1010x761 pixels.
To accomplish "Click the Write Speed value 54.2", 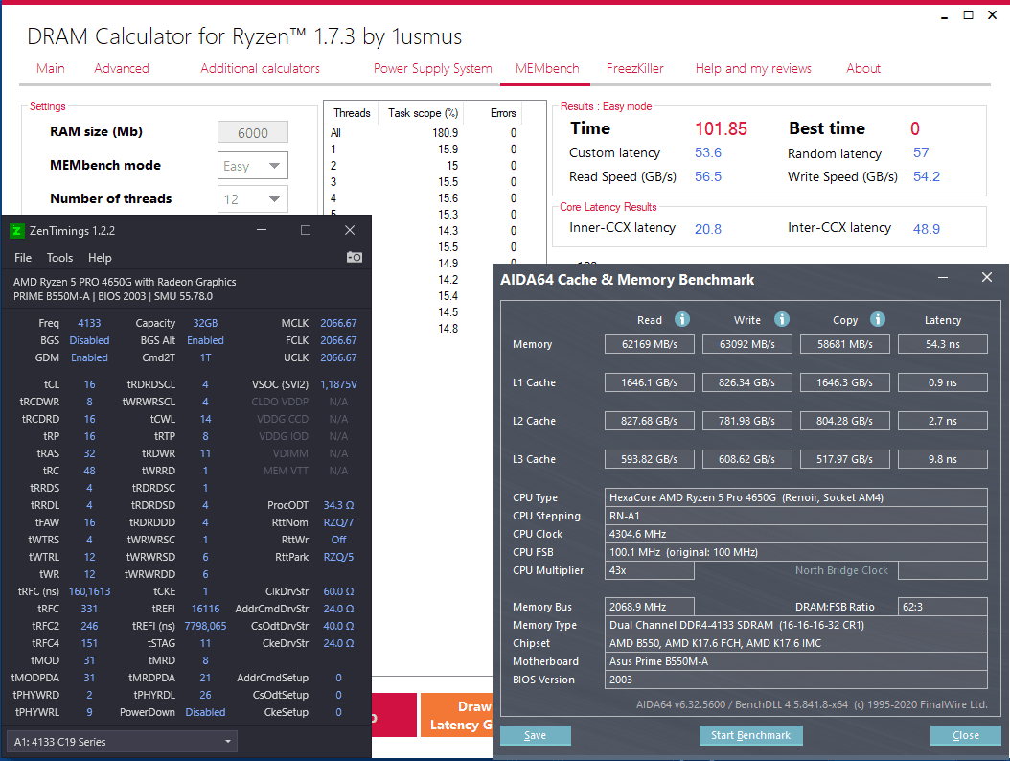I will coord(927,176).
